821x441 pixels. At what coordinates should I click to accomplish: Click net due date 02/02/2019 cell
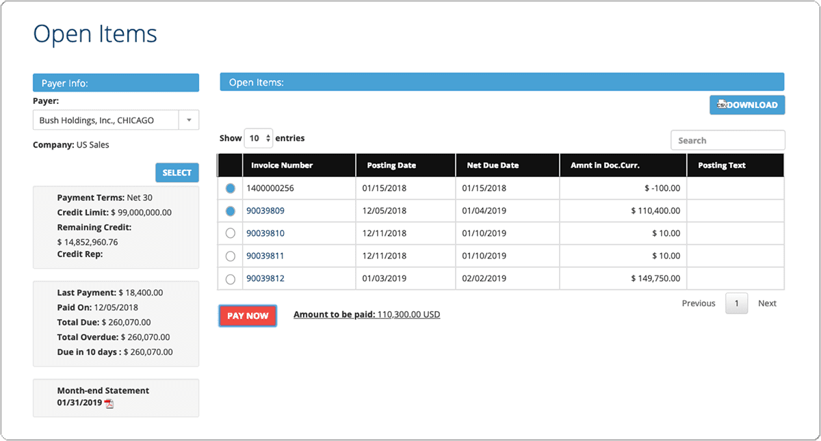(508, 278)
